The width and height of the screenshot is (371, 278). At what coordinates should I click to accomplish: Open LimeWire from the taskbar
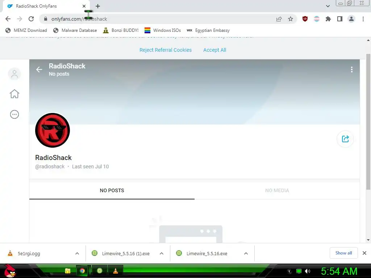click(x=100, y=271)
